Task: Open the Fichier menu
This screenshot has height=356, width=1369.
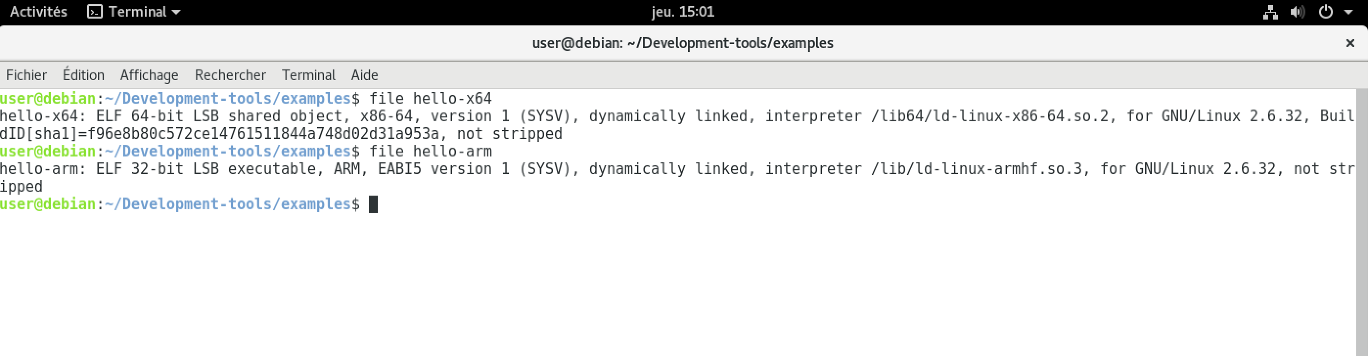Action: (26, 75)
